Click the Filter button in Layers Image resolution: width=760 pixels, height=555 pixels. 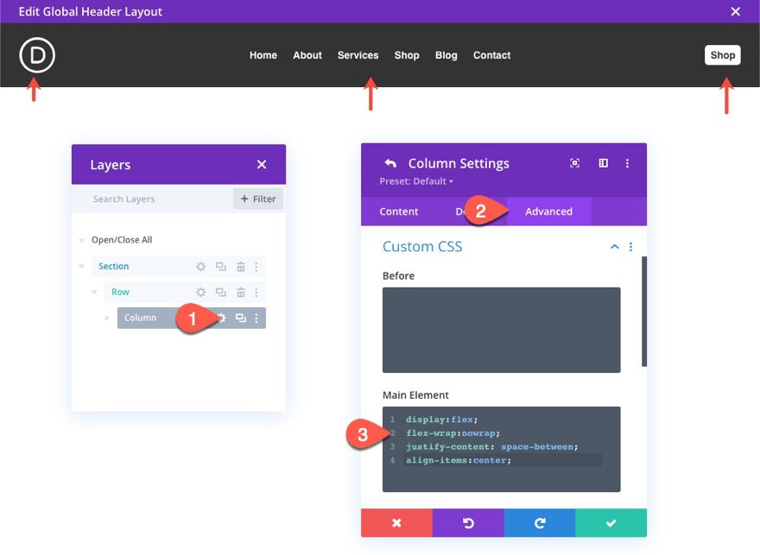click(x=258, y=199)
